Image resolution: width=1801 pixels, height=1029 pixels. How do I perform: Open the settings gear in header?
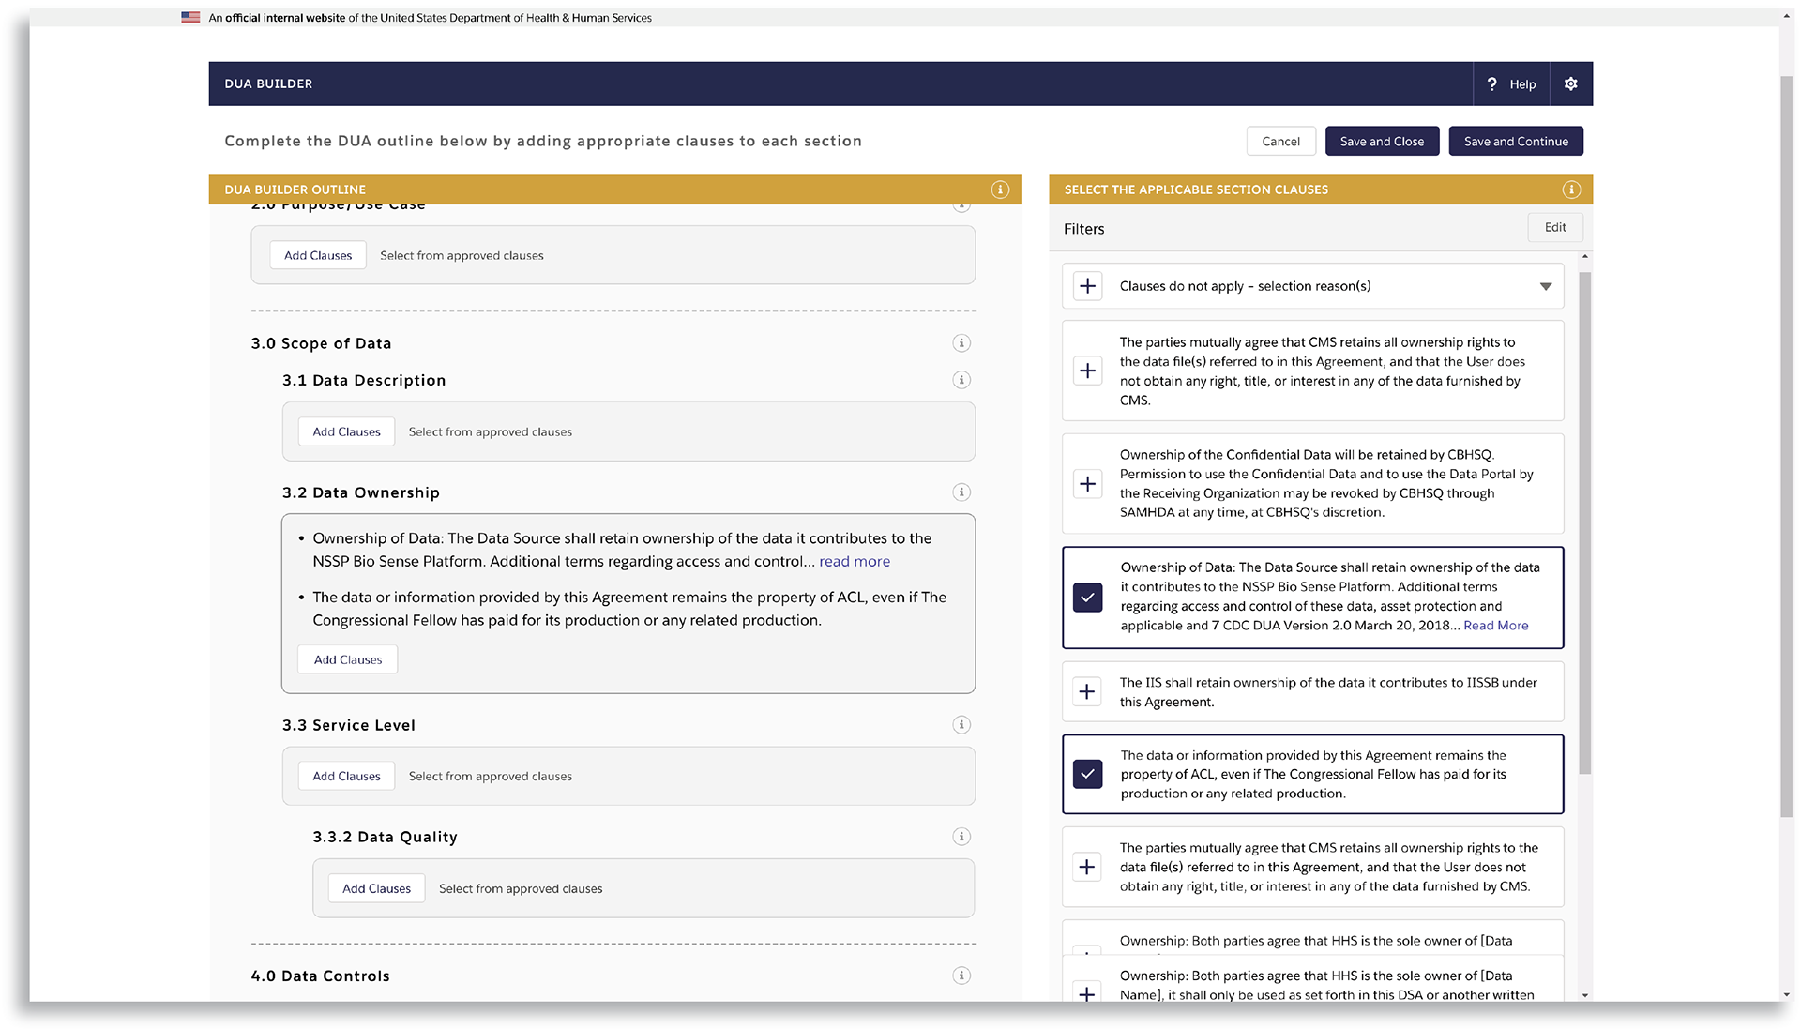(x=1570, y=84)
